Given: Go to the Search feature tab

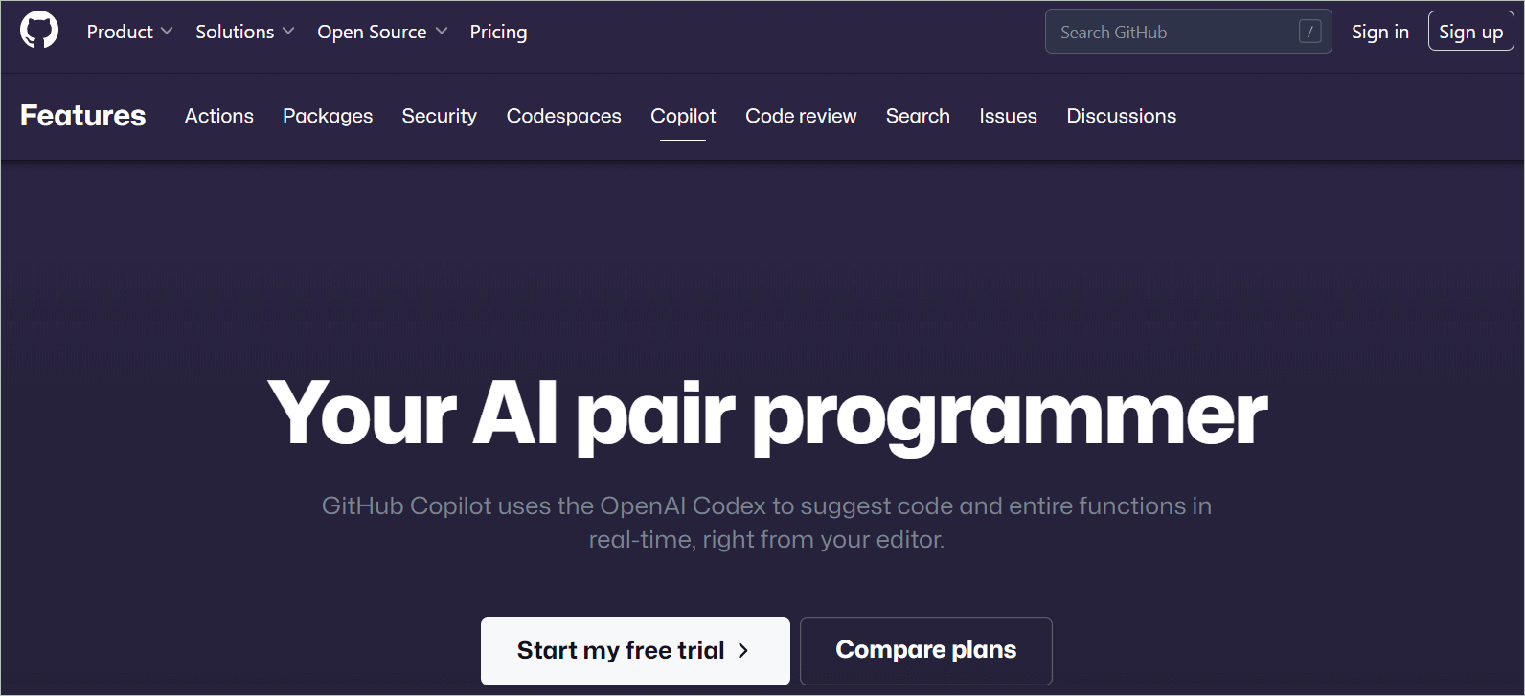Looking at the screenshot, I should click(918, 116).
